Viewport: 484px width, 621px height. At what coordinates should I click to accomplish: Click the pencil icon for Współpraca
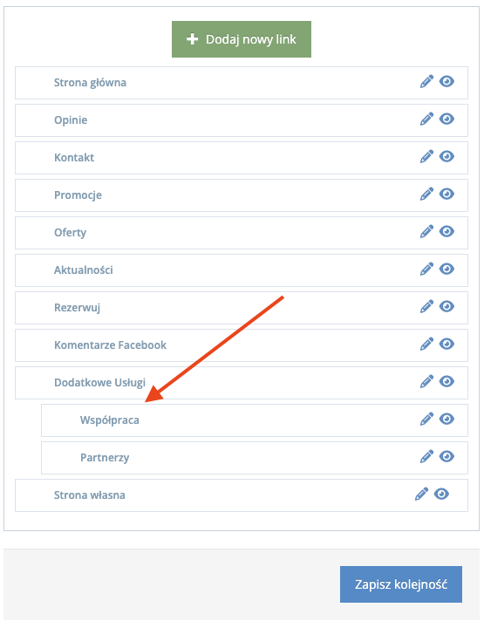pos(426,419)
